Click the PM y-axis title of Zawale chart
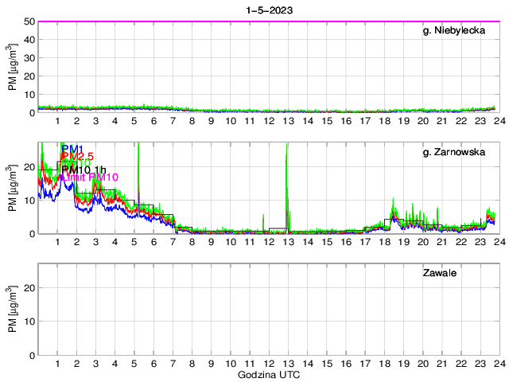This screenshot has height=382, width=509. tap(12, 310)
